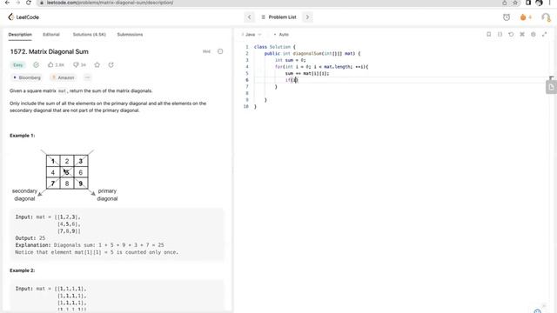The image size is (557, 313).
Task: Click the Example 1 matrix image
Action: coord(65,176)
